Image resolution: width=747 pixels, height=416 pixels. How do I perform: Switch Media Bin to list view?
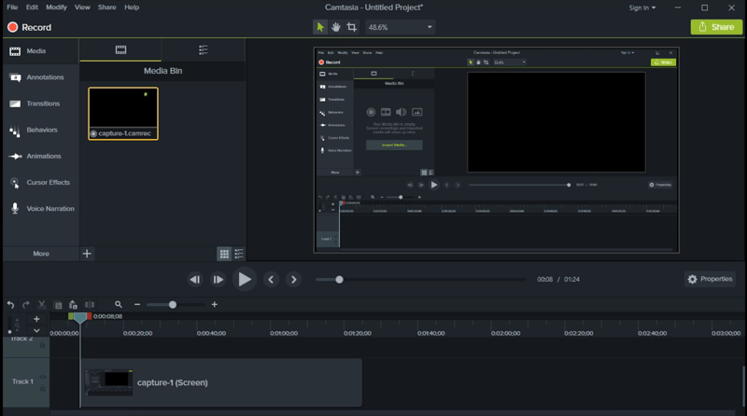[x=239, y=254]
